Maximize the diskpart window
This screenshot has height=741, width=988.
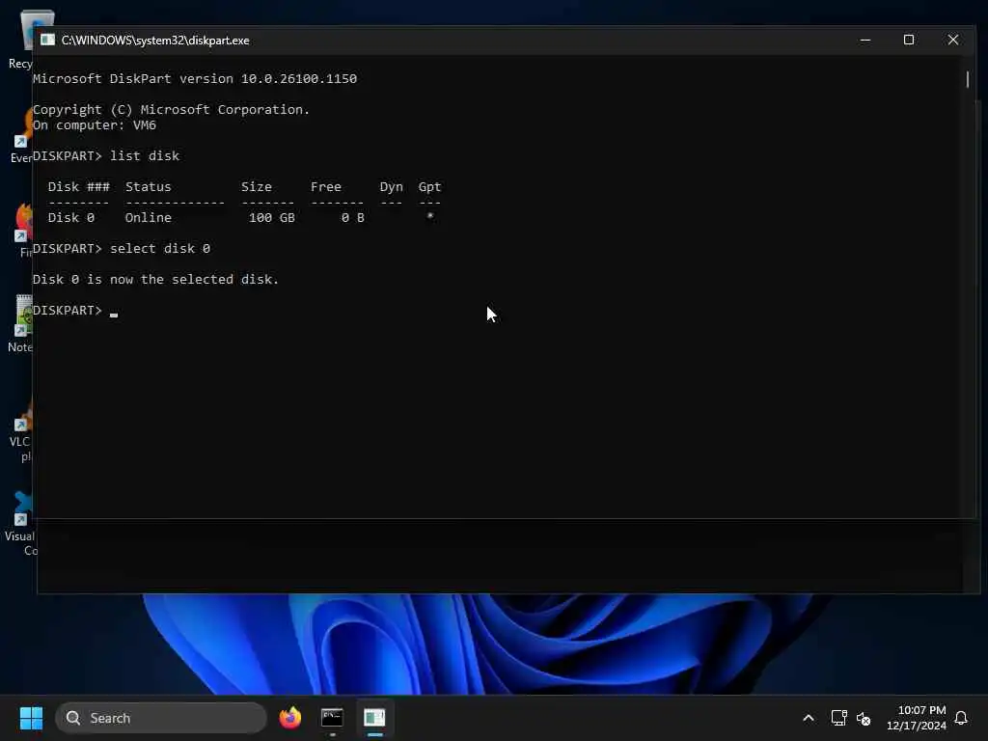(x=909, y=40)
